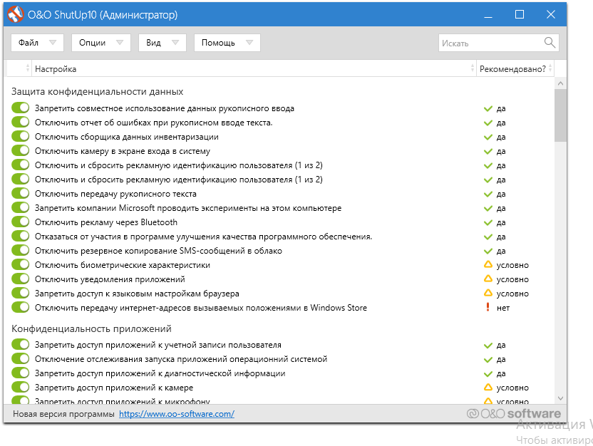Click the Рекомендовано? column header
This screenshot has height=446, width=593.
515,69
